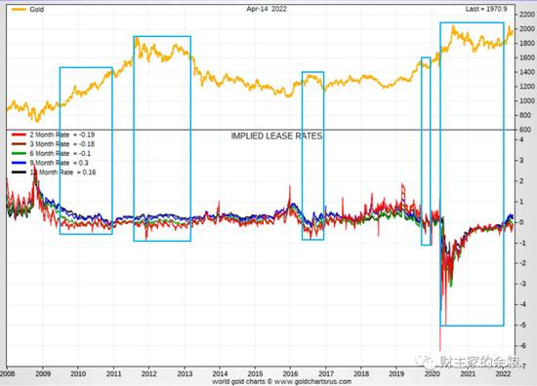Click the 2013 year label on x-axis

tap(185, 373)
